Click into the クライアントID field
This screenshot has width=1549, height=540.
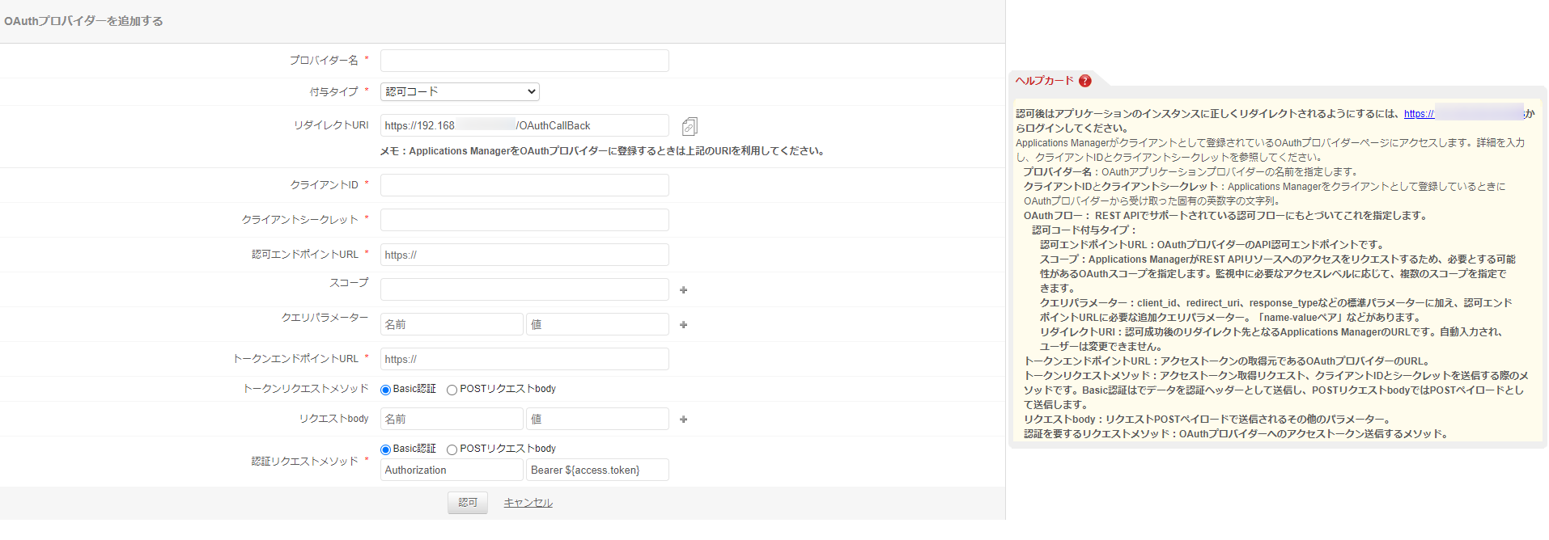524,185
